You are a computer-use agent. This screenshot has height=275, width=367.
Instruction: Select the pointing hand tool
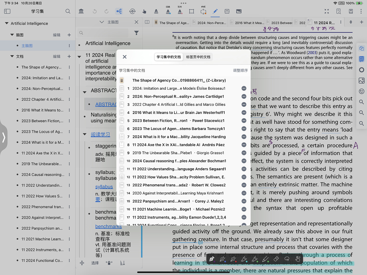pyautogui.click(x=144, y=11)
